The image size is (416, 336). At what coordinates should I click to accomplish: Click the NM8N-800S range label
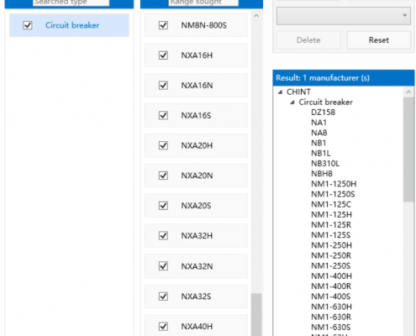[203, 25]
